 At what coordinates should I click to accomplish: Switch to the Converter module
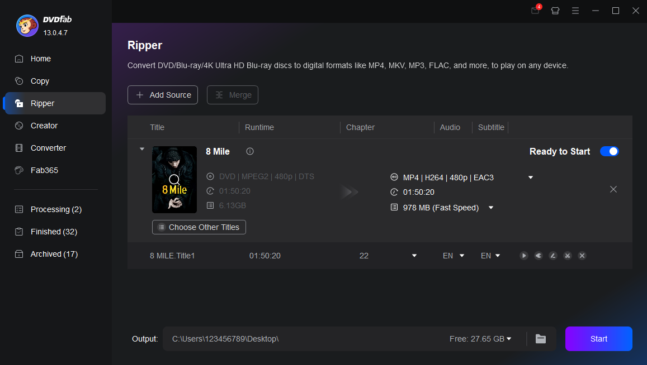click(54, 148)
